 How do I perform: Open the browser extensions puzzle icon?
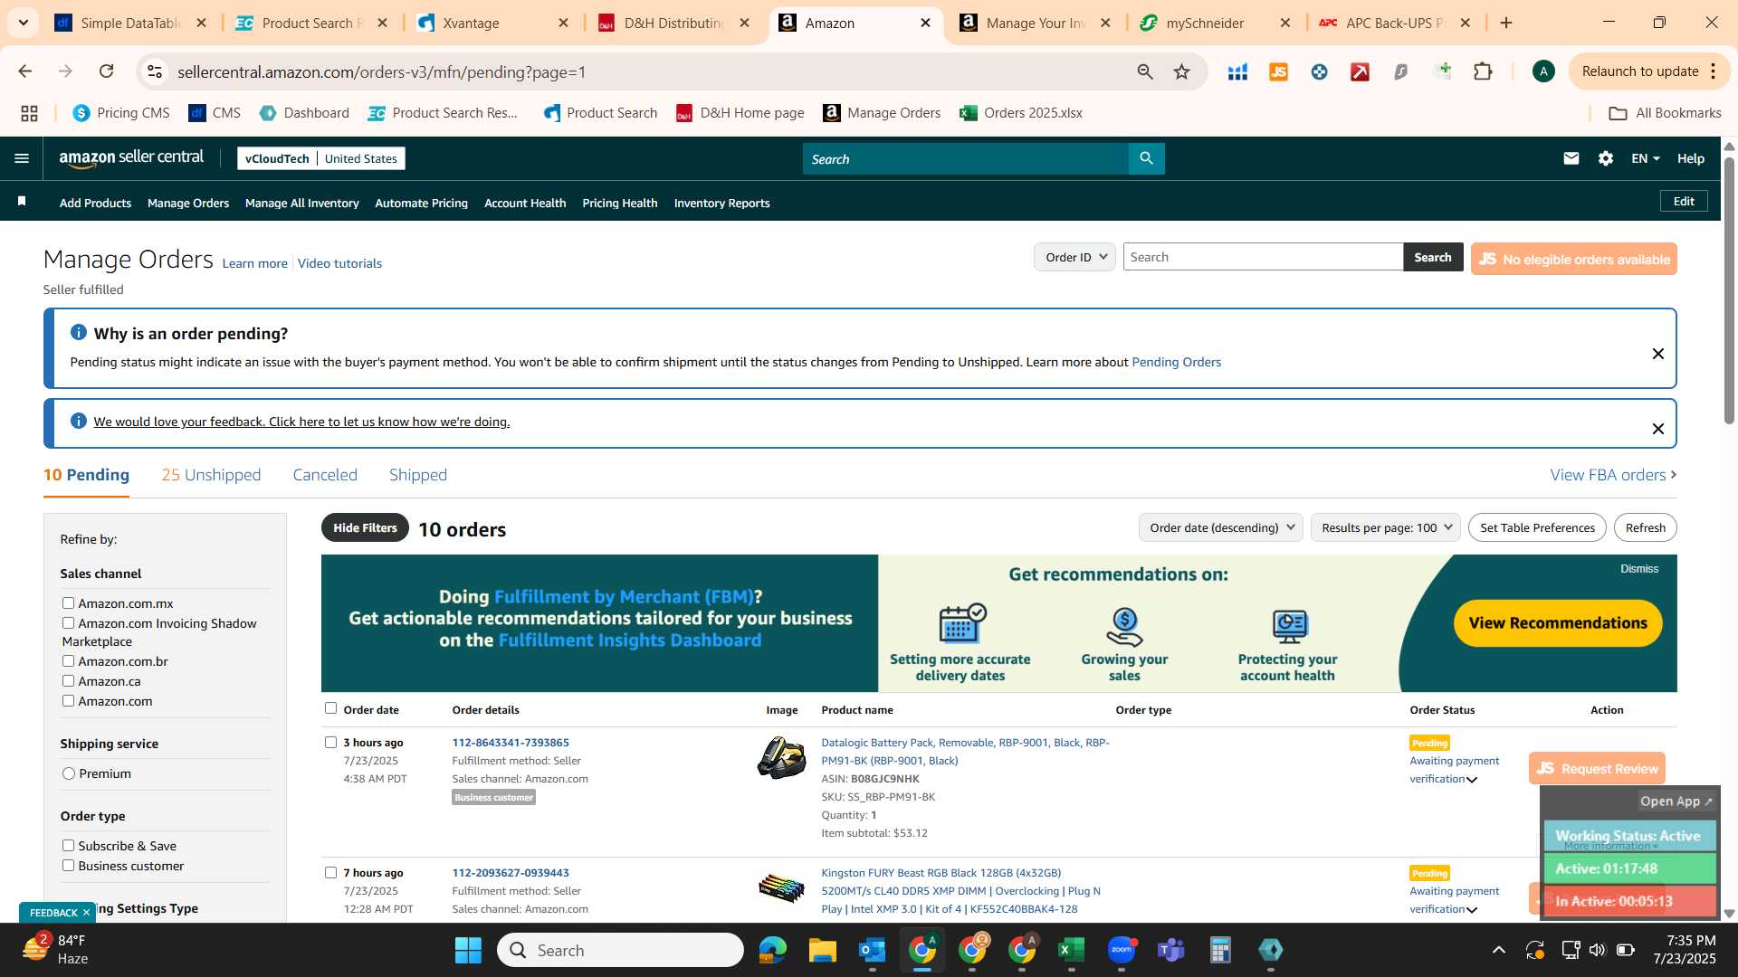click(x=1483, y=71)
